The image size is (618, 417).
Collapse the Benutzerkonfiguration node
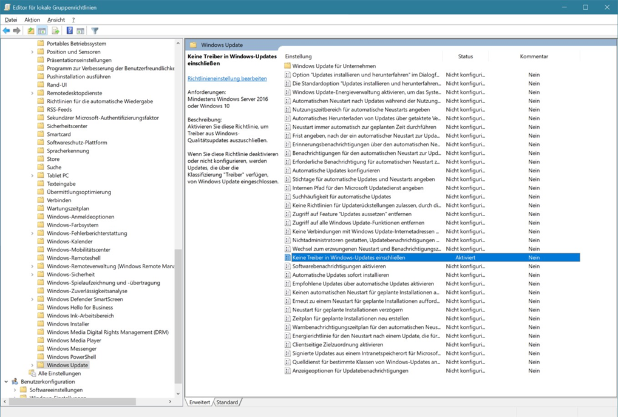tap(7, 382)
